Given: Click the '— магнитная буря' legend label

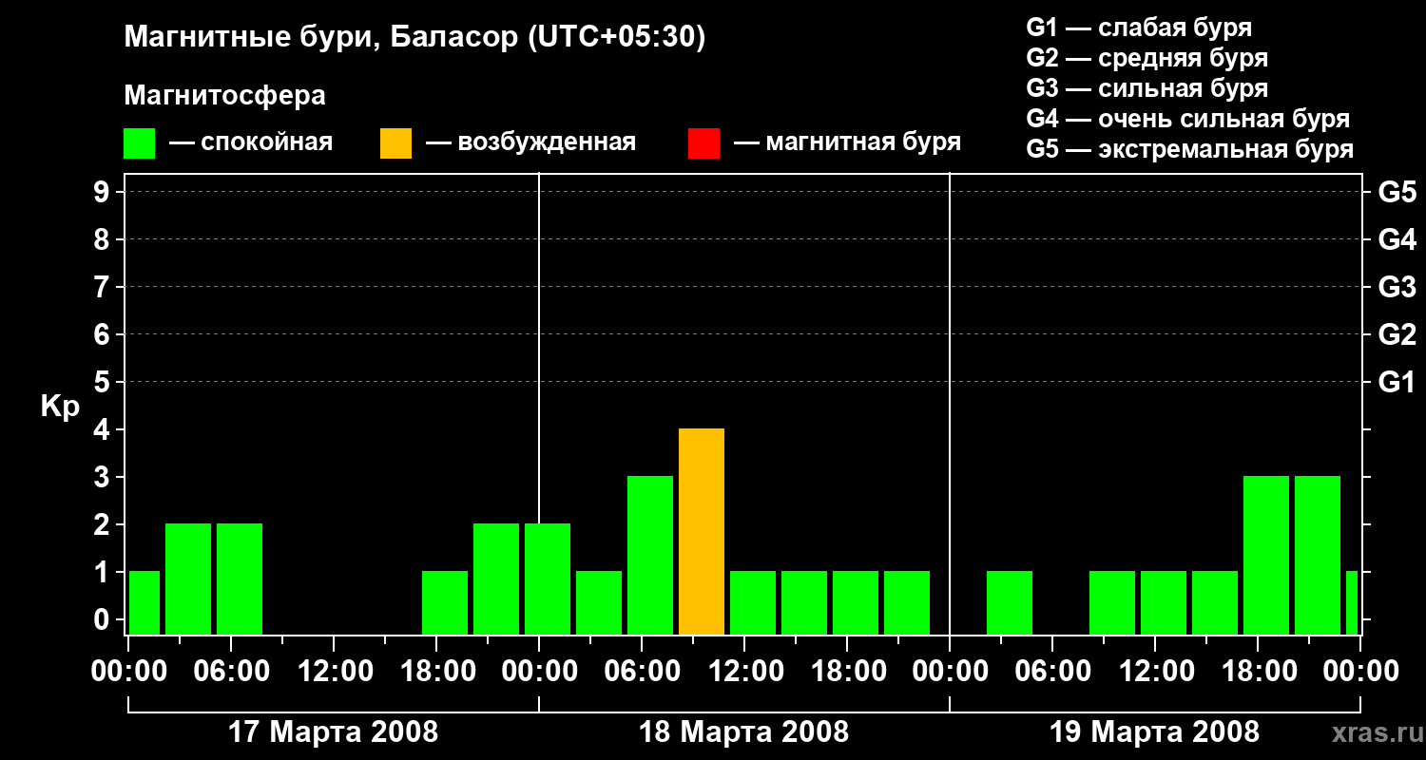Looking at the screenshot, I should pos(848,143).
